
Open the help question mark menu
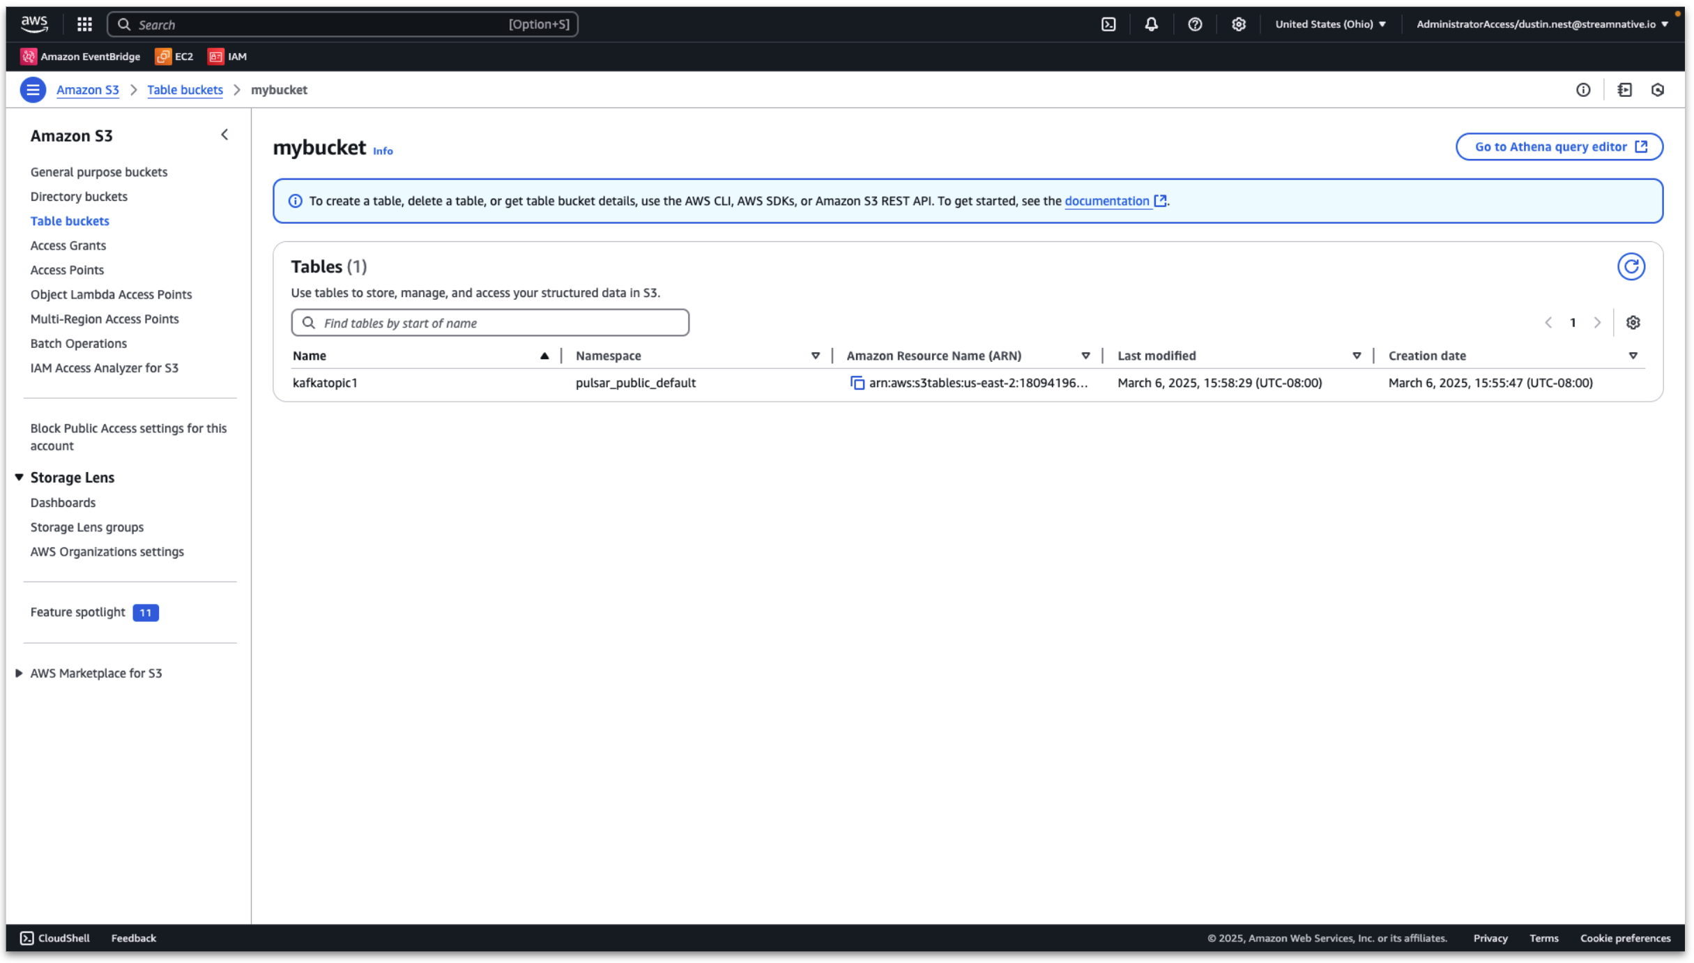tap(1195, 24)
